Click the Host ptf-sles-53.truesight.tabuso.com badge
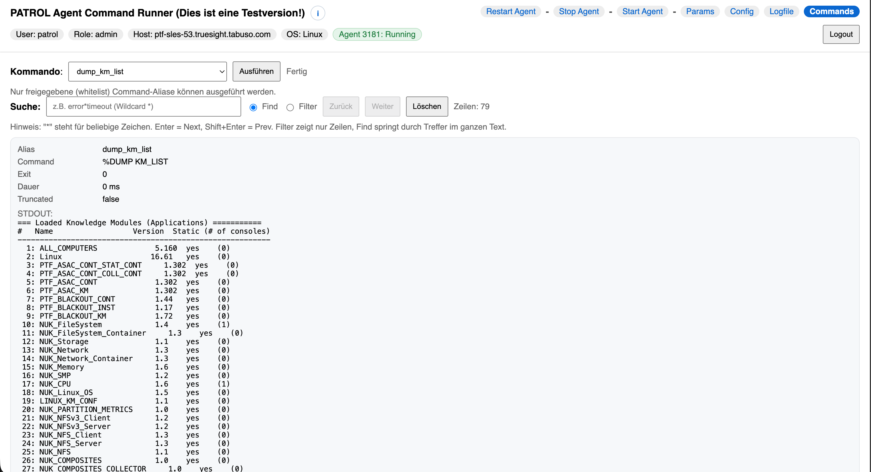Viewport: 871px width, 472px height. pyautogui.click(x=202, y=34)
